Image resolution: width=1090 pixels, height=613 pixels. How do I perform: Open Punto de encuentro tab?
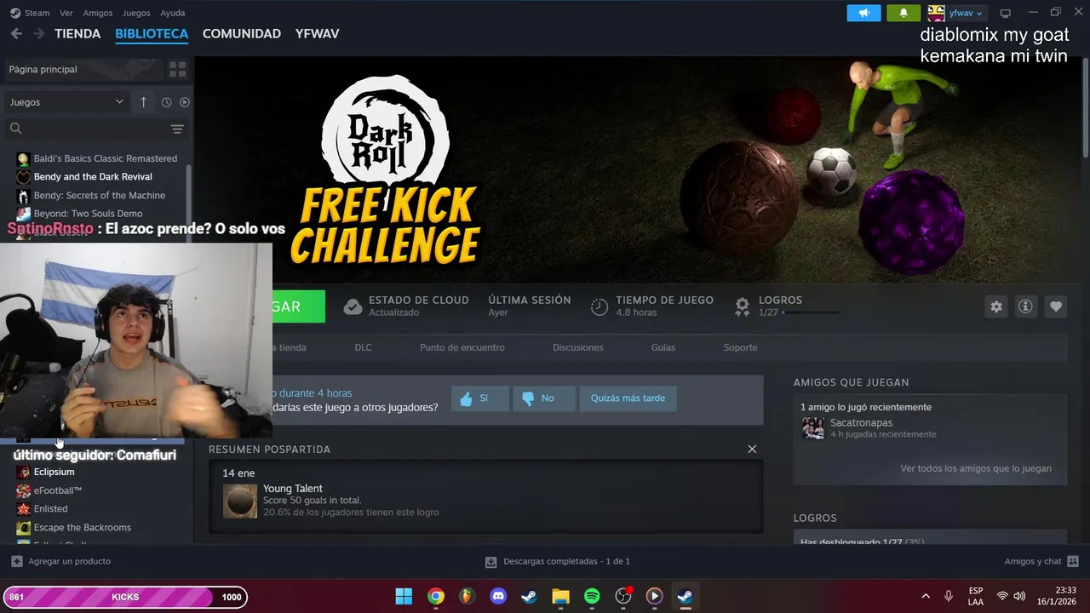coord(462,347)
